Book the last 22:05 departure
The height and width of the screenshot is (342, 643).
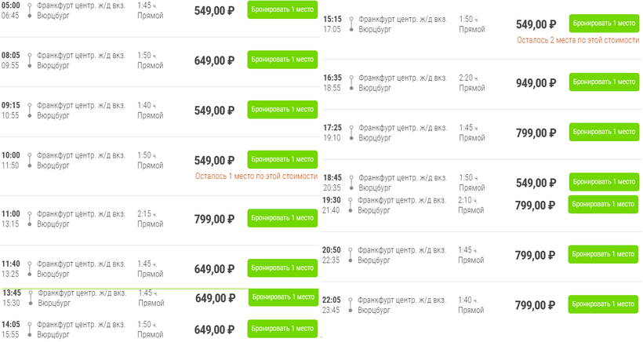603,304
